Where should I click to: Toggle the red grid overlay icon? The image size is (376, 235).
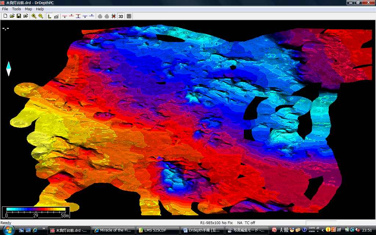point(113,16)
